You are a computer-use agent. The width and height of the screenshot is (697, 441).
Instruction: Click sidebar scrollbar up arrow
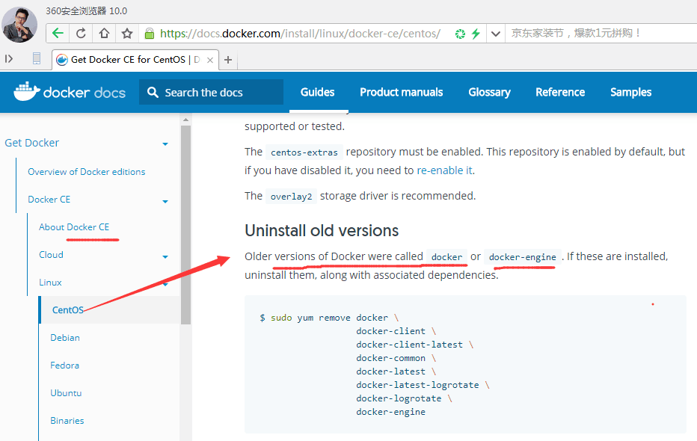coord(185,120)
